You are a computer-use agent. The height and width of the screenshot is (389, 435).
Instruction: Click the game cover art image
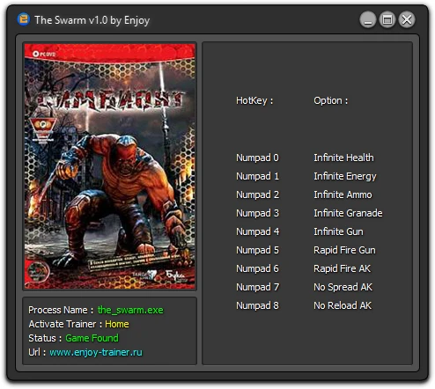point(110,166)
